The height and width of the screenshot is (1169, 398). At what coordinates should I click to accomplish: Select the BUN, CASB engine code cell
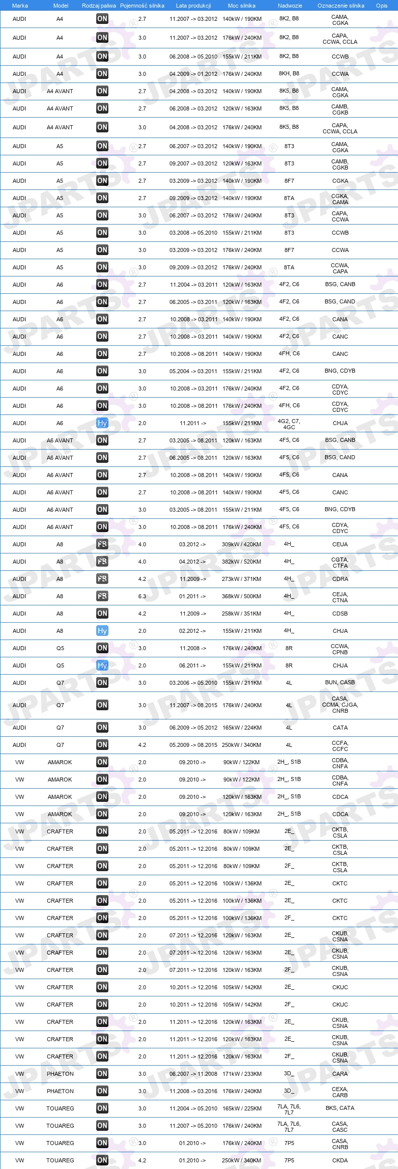340,682
